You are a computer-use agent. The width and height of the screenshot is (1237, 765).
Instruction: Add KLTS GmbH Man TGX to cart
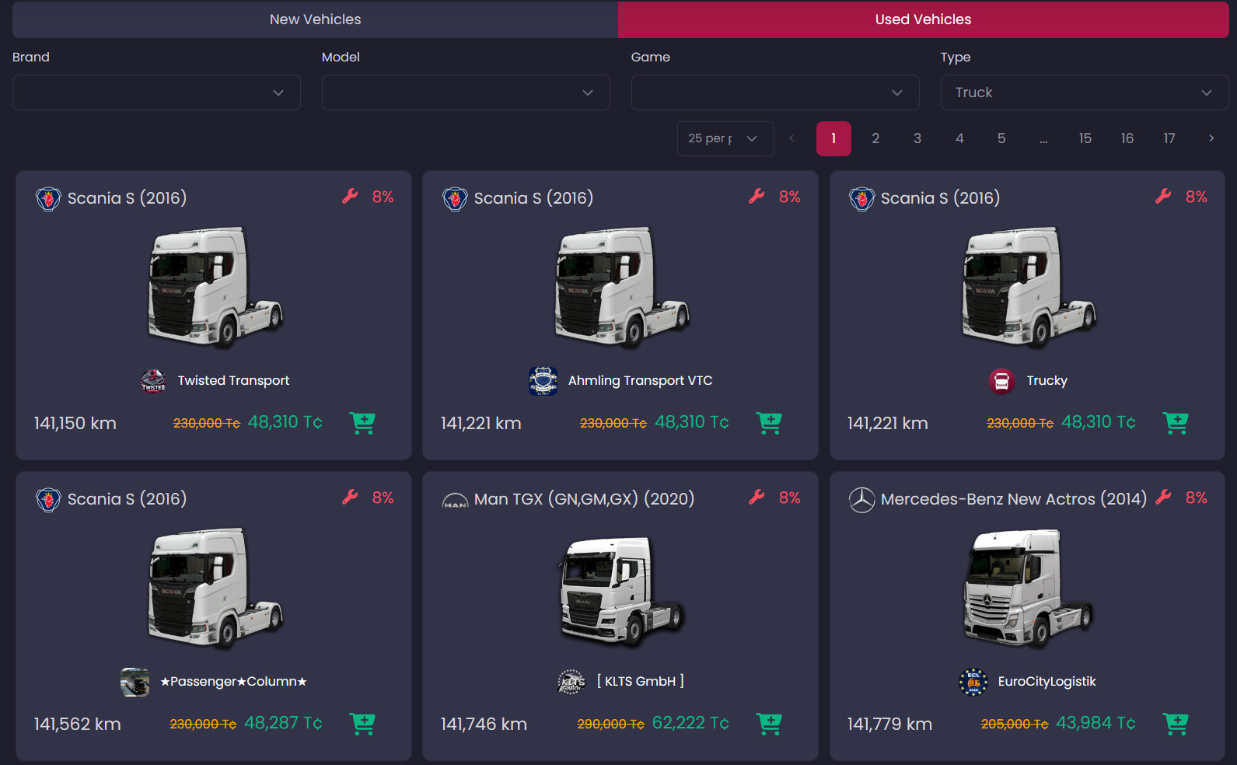click(770, 724)
